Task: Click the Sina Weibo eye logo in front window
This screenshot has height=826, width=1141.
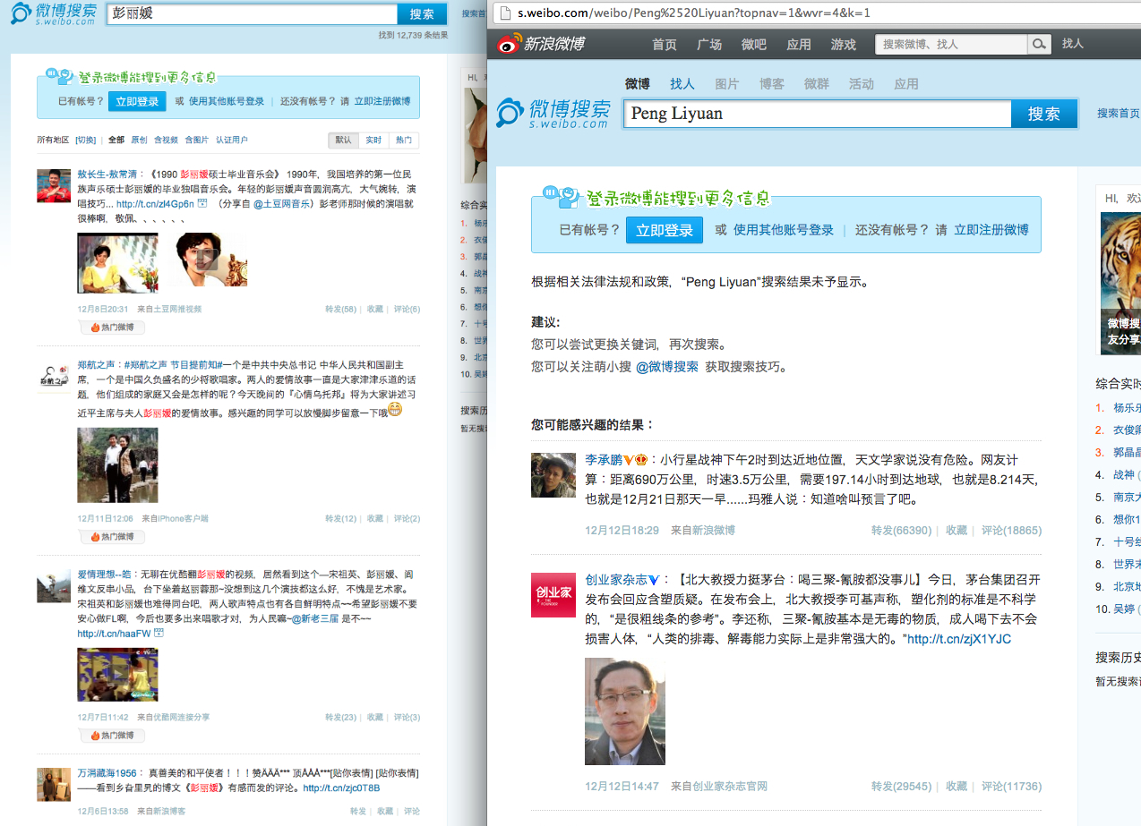Action: pos(510,43)
